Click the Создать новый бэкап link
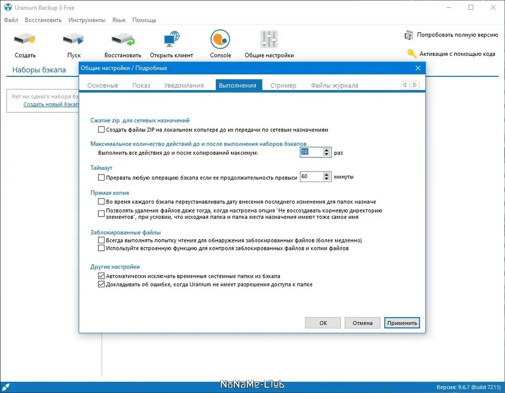Image resolution: width=505 pixels, height=393 pixels. pyautogui.click(x=51, y=104)
